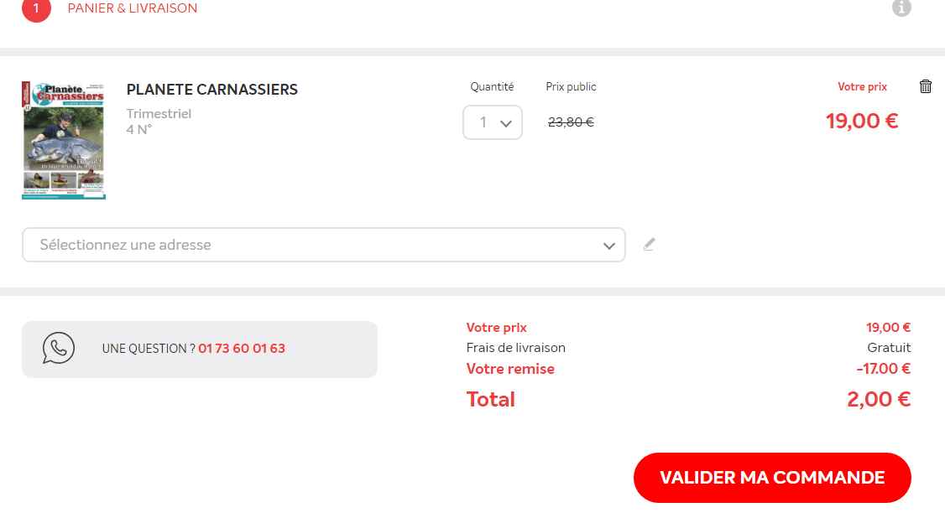This screenshot has height=518, width=945.
Task: Click the phone chat bubble icon
Action: coord(59,348)
